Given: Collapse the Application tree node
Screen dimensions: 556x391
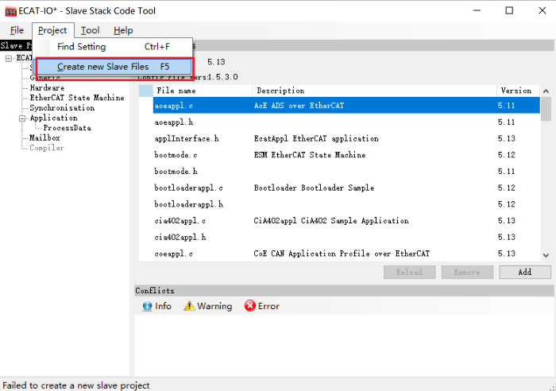Looking at the screenshot, I should coord(22,118).
